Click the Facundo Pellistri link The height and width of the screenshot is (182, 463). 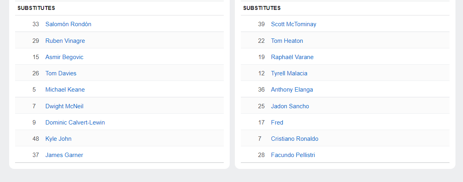[x=293, y=155]
